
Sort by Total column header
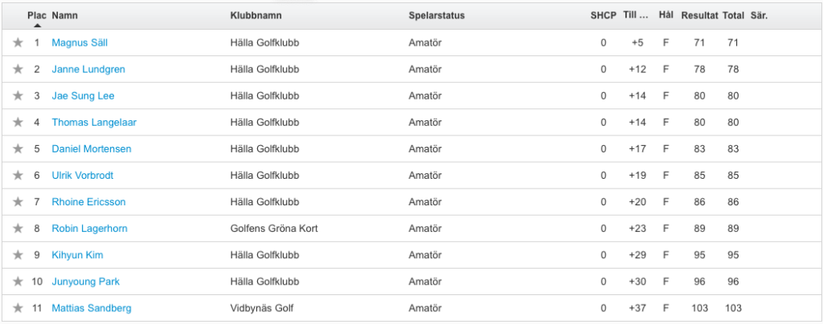[x=733, y=16]
